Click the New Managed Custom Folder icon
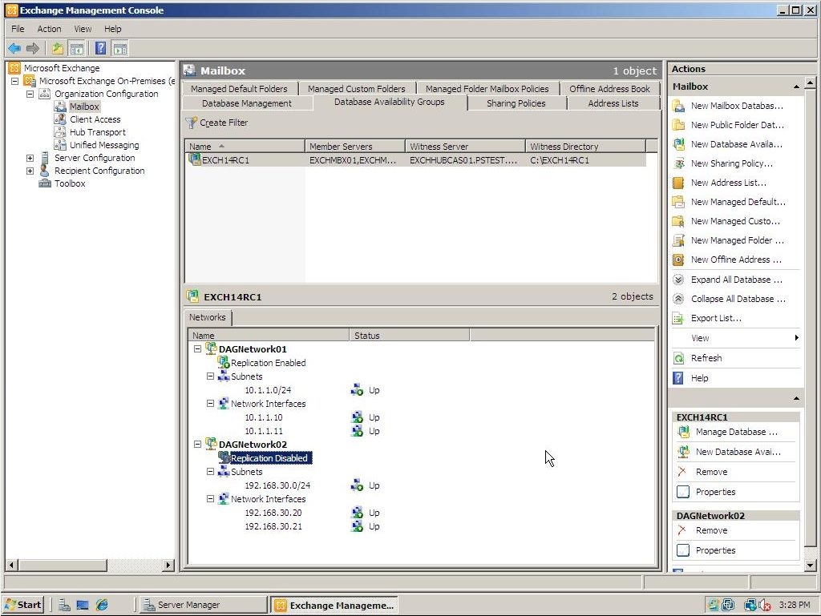821x616 pixels. pos(678,221)
